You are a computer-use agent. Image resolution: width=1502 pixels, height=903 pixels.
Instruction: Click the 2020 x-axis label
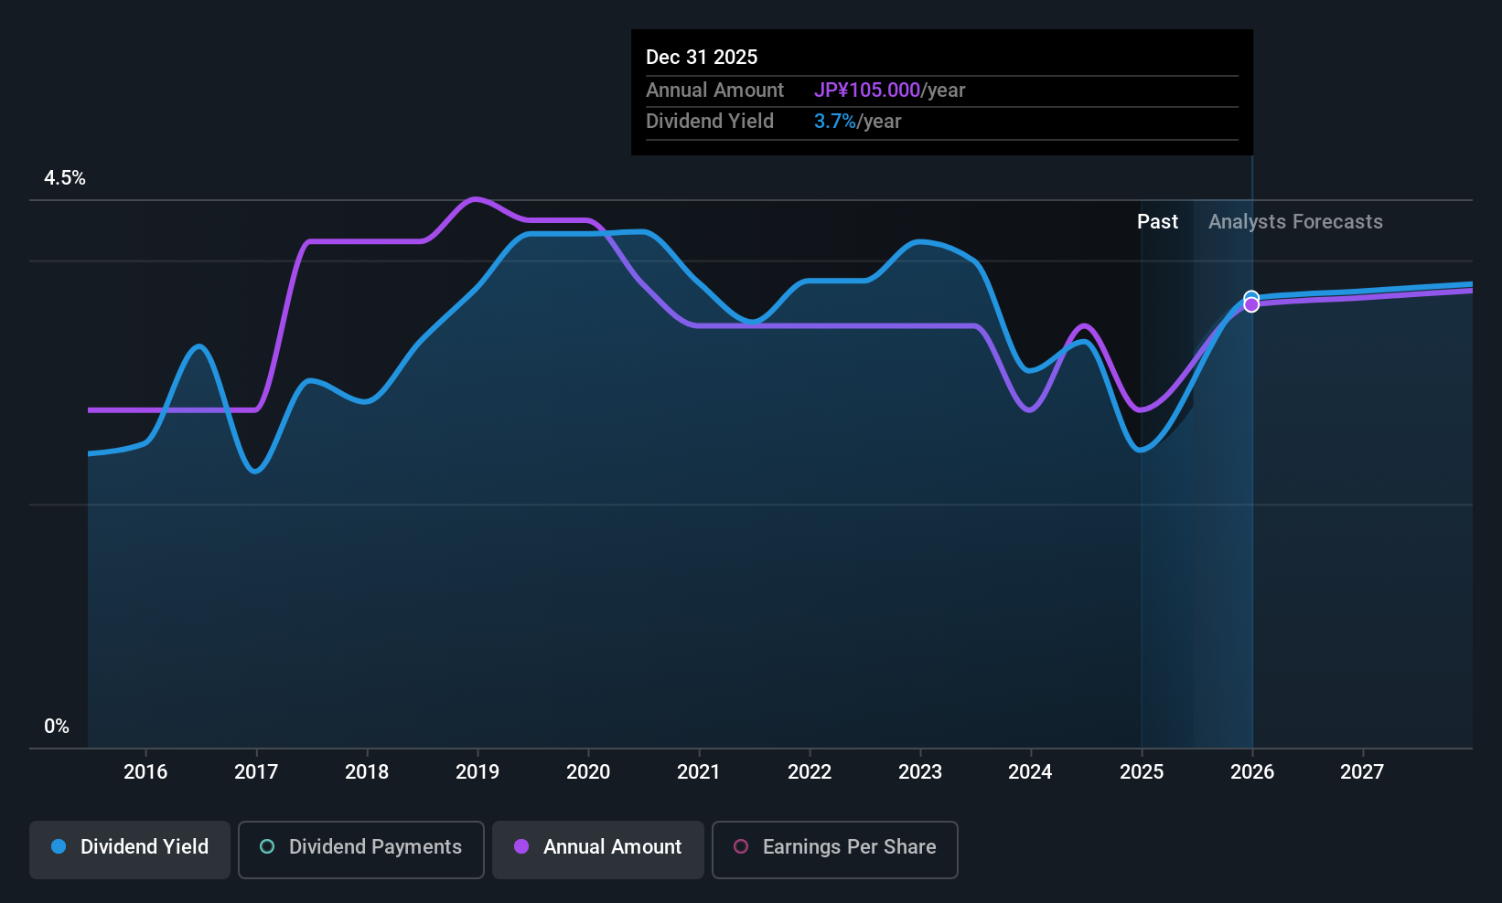point(588,772)
